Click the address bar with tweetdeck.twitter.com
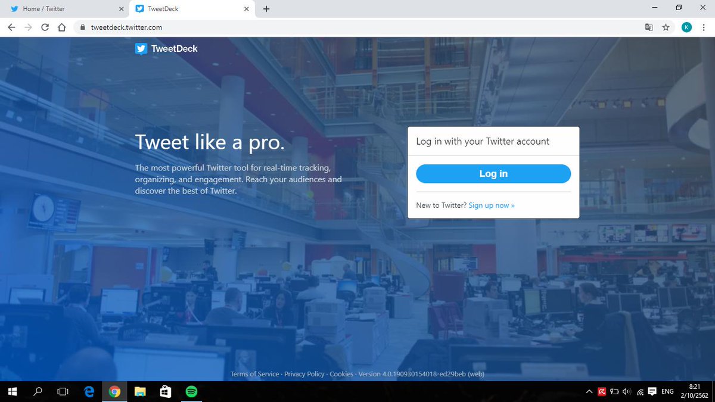This screenshot has height=402, width=715. point(357,27)
